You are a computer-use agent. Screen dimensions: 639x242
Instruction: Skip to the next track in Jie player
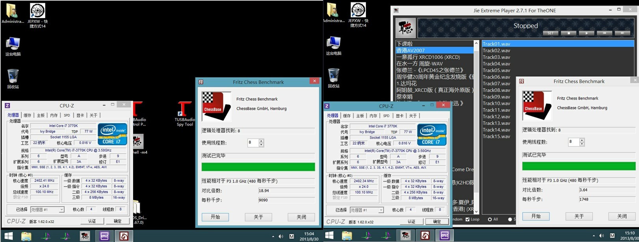pos(622,33)
